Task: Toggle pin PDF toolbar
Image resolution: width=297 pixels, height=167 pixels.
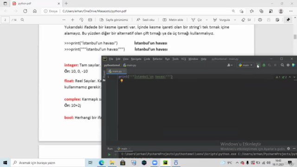Action: click(288, 20)
